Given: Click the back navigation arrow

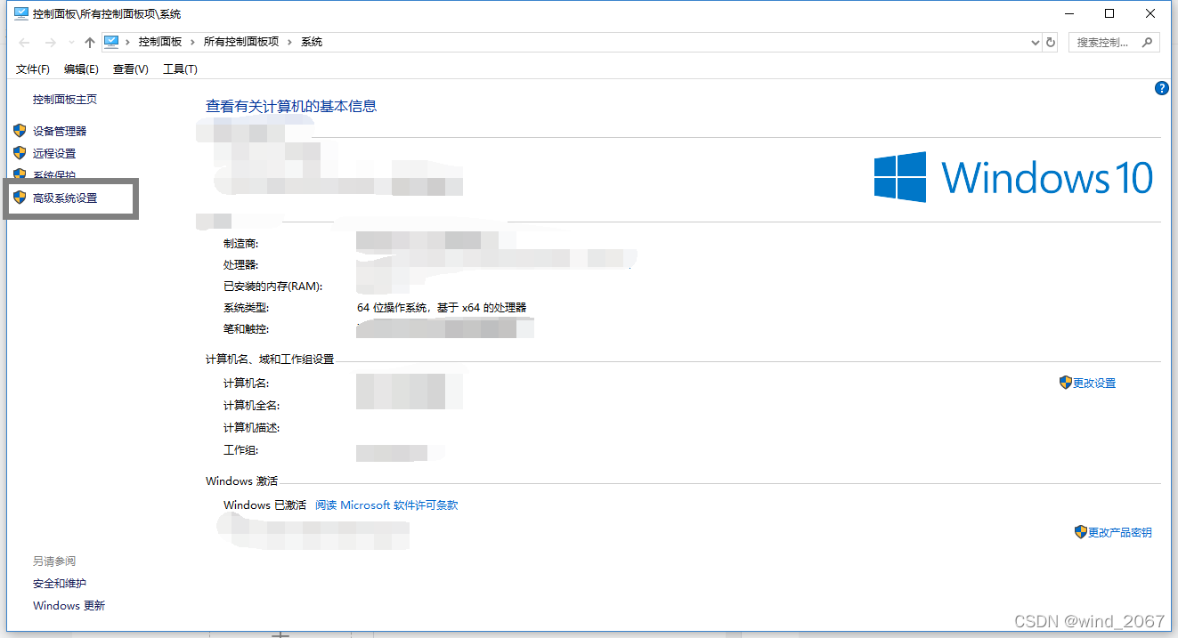Looking at the screenshot, I should click(25, 43).
